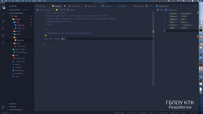Change UTF-8 file encoding
This screenshot has height=114, width=203.
(x=151, y=113)
